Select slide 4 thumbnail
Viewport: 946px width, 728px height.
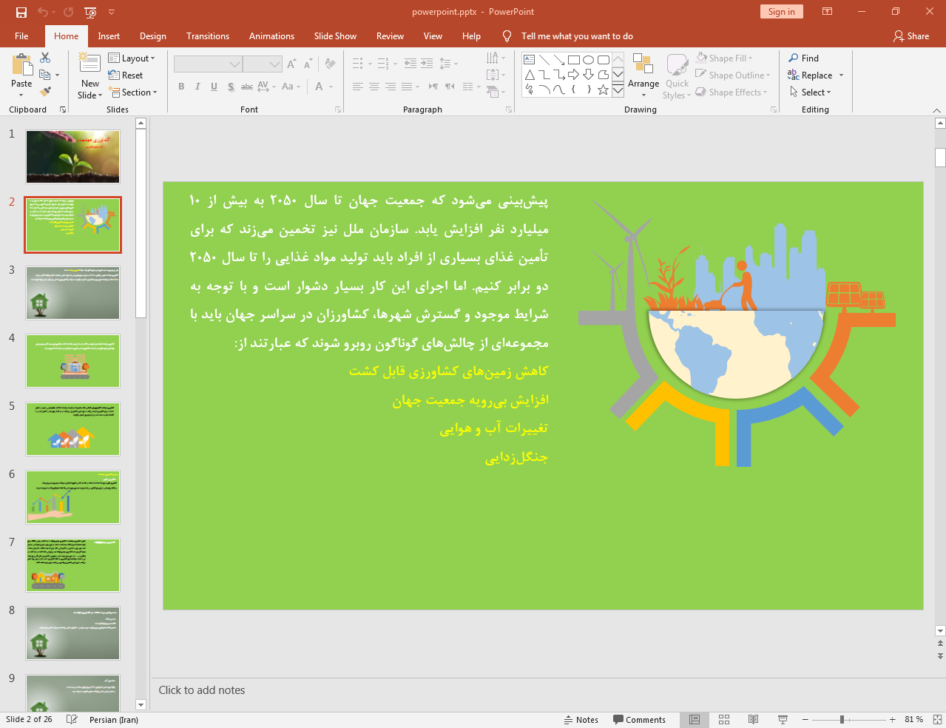[72, 361]
